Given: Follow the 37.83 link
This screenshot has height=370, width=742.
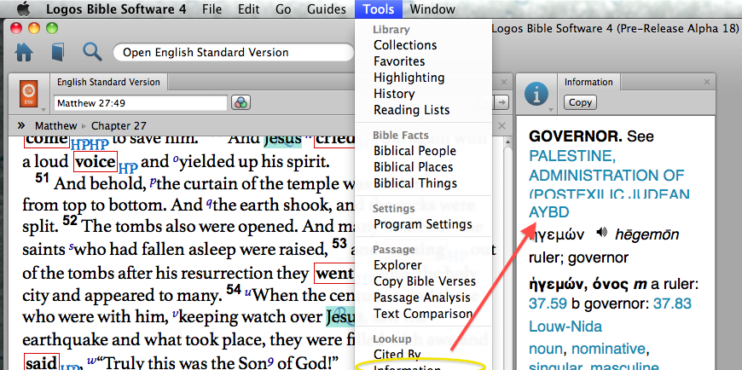Looking at the screenshot, I should pyautogui.click(x=672, y=304).
